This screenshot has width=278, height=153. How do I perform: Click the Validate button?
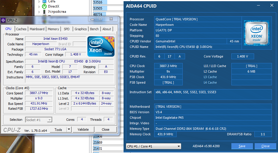coord(83,129)
